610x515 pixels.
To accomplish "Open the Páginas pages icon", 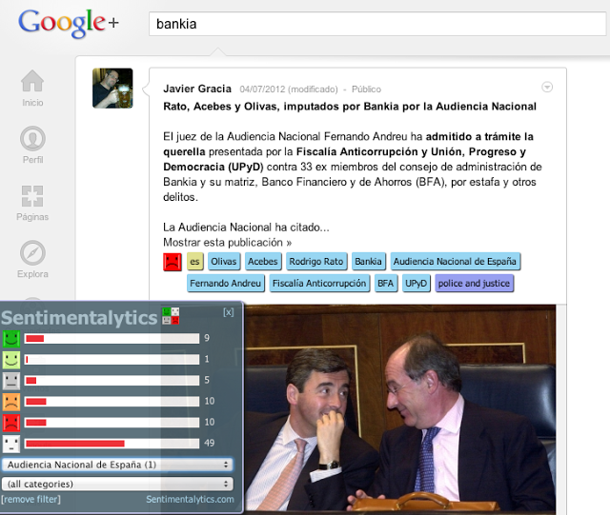I will (32, 195).
